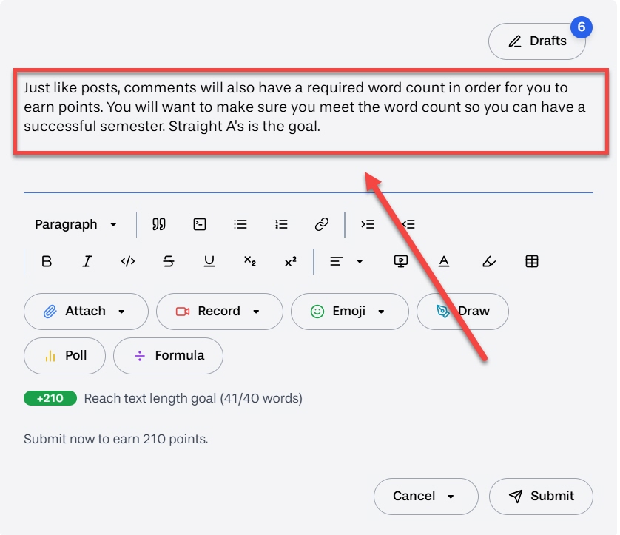This screenshot has width=620, height=535.
Task: Open the Record dropdown
Action: click(x=220, y=312)
